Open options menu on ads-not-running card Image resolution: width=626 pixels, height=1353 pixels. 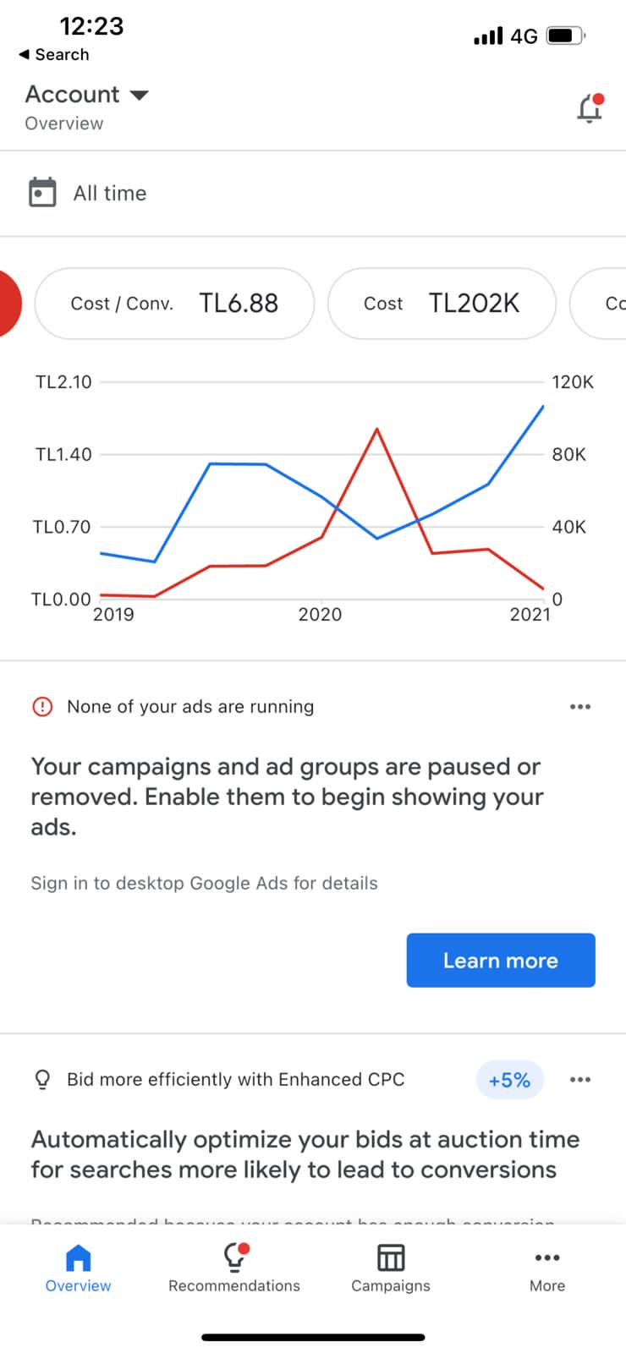coord(580,706)
